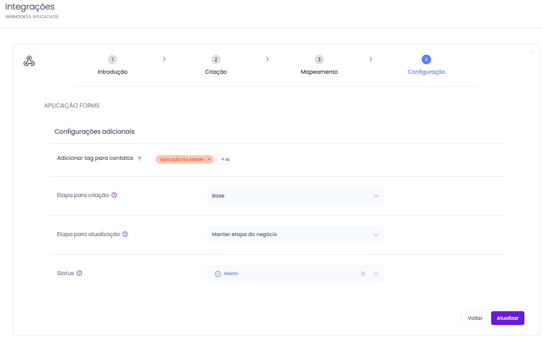543x345 pixels.
Task: Clear the Aberto status selection
Action: tap(363, 274)
